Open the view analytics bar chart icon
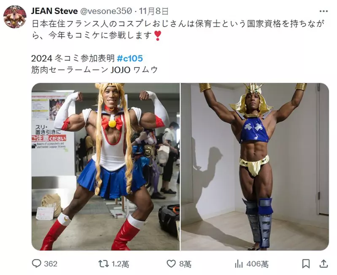Screen dimensions: 337x275 (239, 264)
